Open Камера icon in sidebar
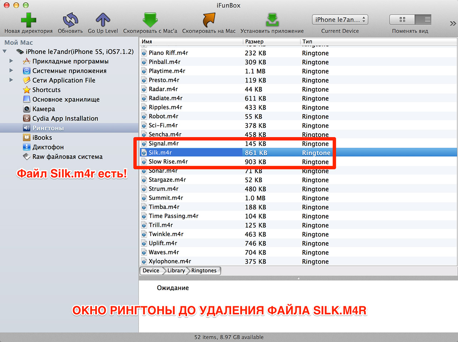The image size is (458, 342). (26, 109)
